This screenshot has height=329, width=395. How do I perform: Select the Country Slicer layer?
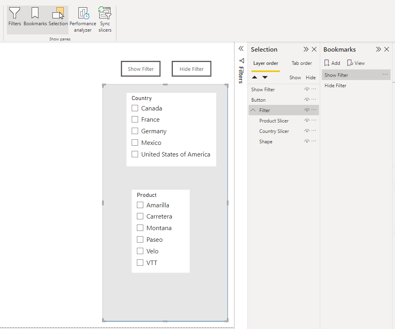pos(284,131)
